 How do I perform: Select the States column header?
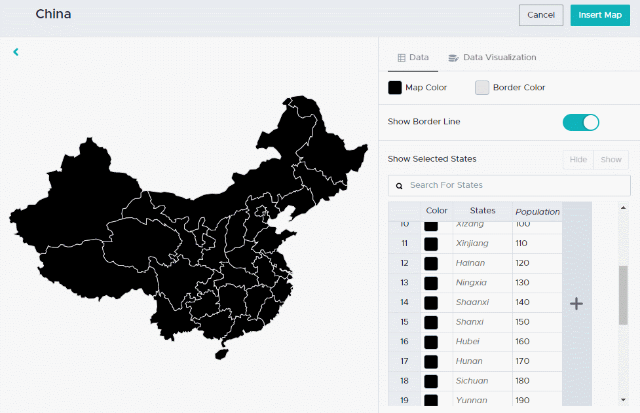click(482, 211)
